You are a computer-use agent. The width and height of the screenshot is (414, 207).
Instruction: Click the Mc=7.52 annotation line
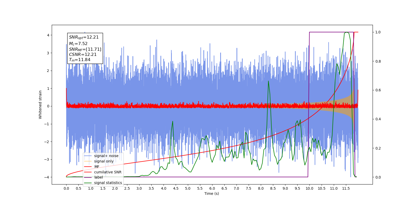click(78, 44)
